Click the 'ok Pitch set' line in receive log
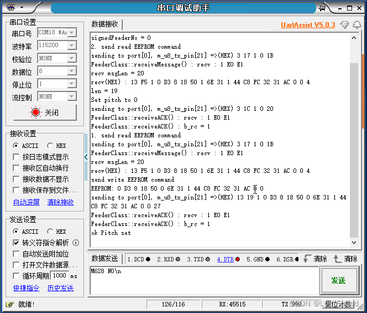The height and width of the screenshot is (313, 367). 111,233
